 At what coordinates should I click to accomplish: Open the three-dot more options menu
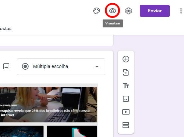(x=181, y=11)
